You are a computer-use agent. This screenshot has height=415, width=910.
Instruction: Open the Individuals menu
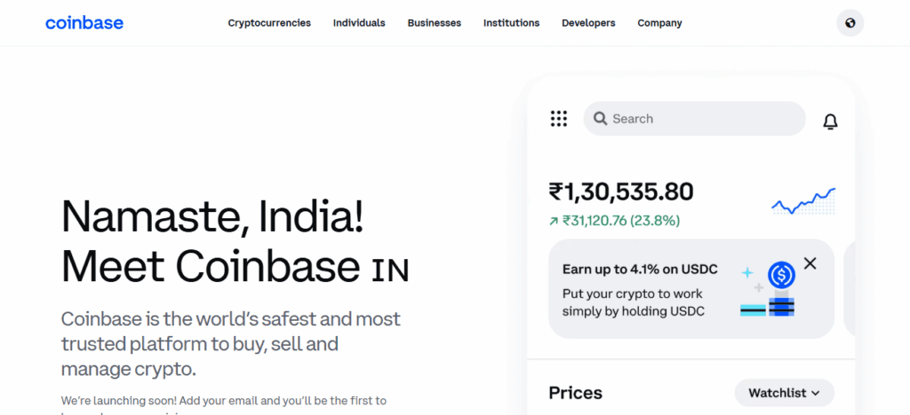click(x=359, y=23)
